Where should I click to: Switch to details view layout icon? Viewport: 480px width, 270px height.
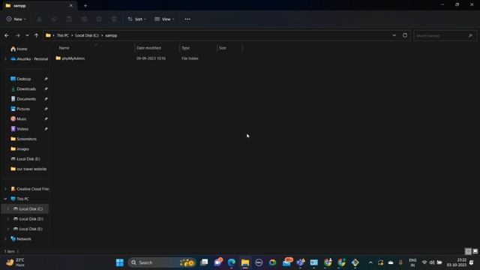pos(468,251)
